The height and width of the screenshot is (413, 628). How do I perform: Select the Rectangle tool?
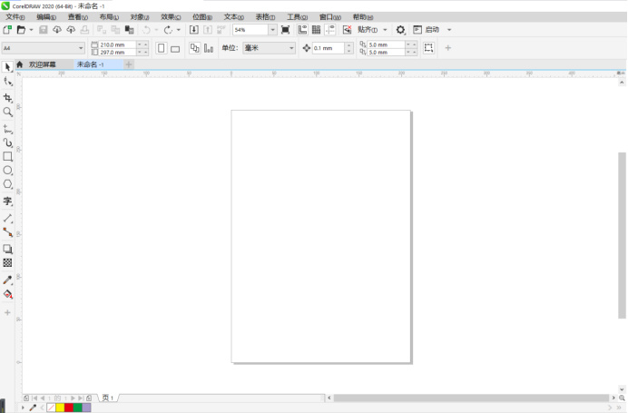click(7, 157)
